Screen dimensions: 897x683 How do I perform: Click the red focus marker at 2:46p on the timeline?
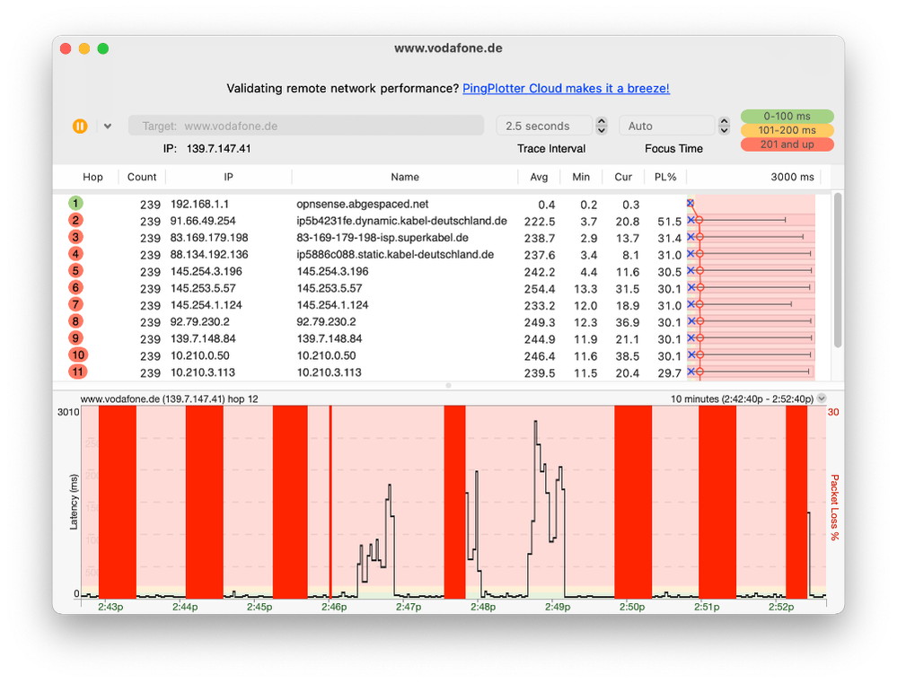[x=331, y=503]
